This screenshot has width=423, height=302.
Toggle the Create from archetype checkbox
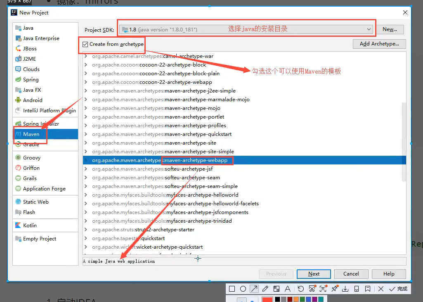point(85,44)
